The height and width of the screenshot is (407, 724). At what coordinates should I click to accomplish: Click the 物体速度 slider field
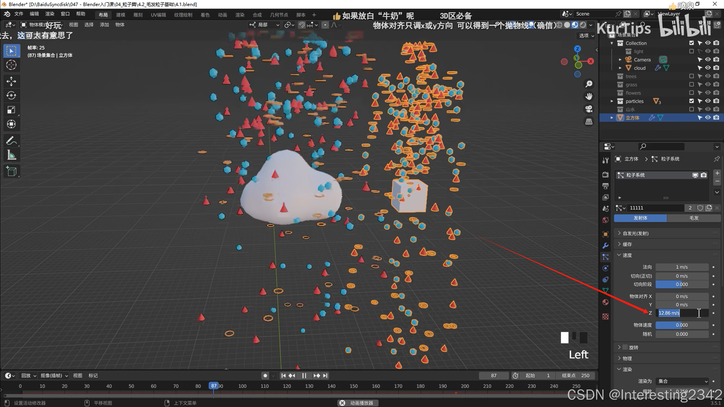point(682,325)
